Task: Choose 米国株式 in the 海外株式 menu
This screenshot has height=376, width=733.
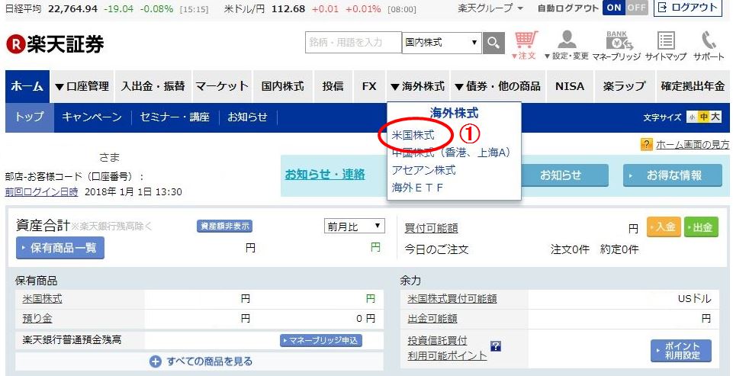Action: [413, 135]
